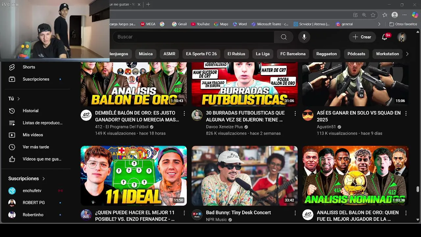Open browser zoom magnifier in address bar
This screenshot has width=421, height=237.
(364, 15)
